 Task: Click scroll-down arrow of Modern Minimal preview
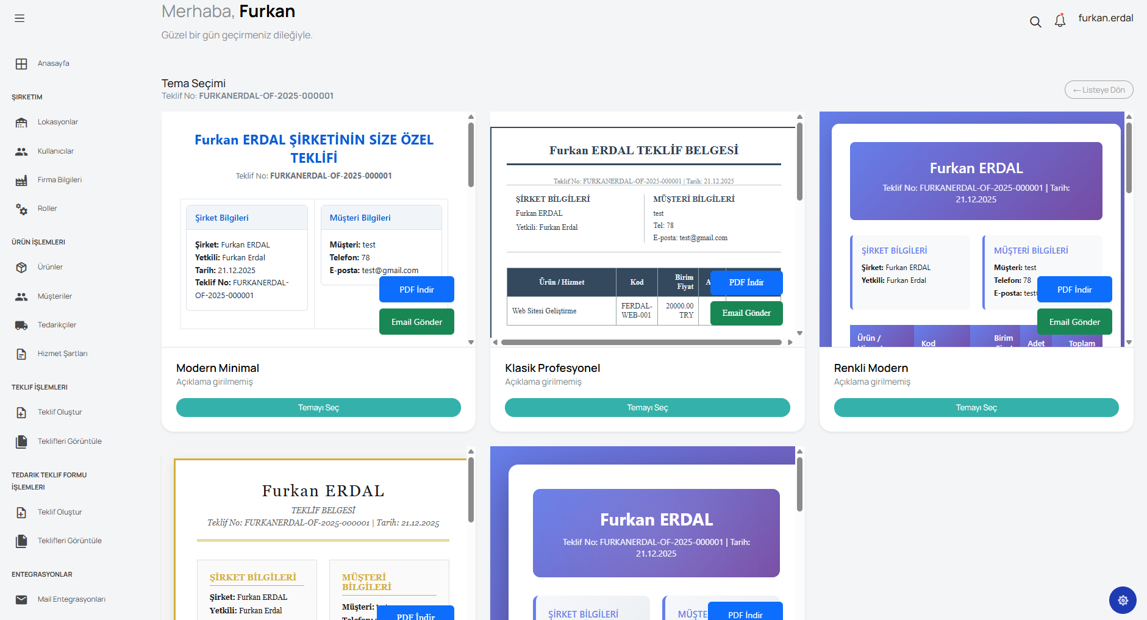(x=471, y=343)
